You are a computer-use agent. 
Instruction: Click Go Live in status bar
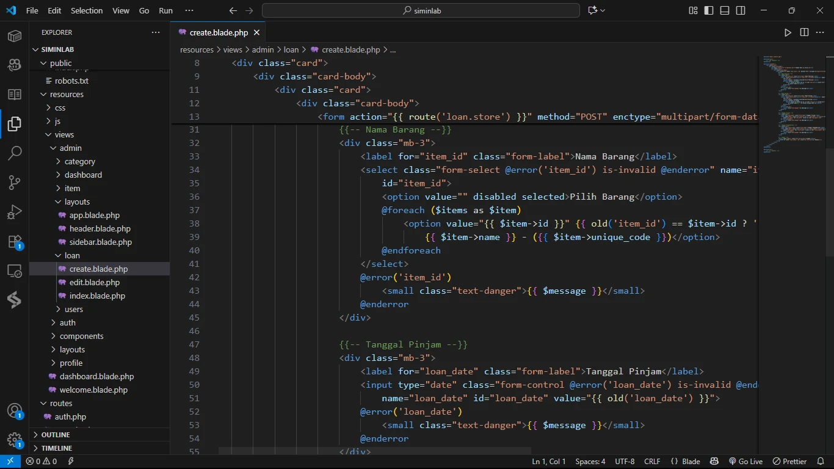tap(745, 462)
